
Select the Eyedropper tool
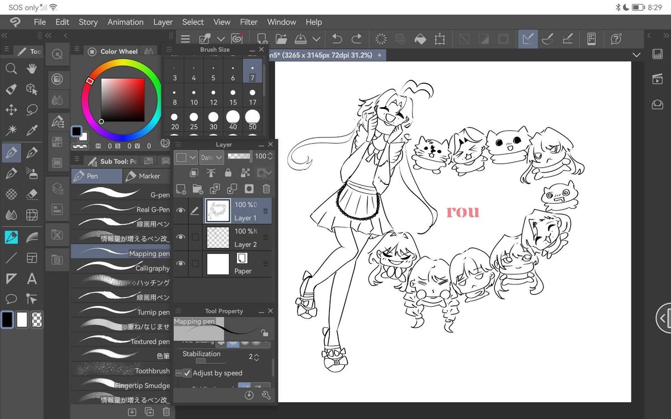[x=32, y=131]
